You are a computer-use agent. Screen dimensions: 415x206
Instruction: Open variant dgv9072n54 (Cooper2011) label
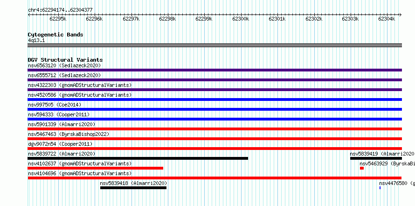[60, 144]
